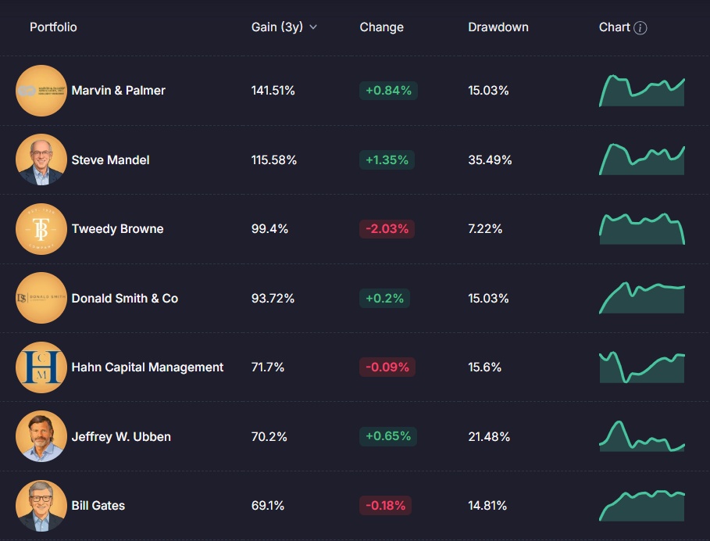Click the Tweedy Browne TB logo avatar

(x=41, y=229)
